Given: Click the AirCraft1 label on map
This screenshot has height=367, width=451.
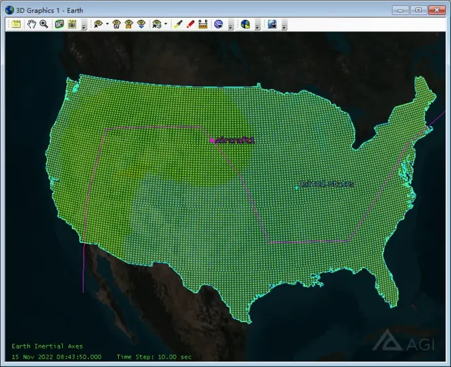Looking at the screenshot, I should (235, 140).
